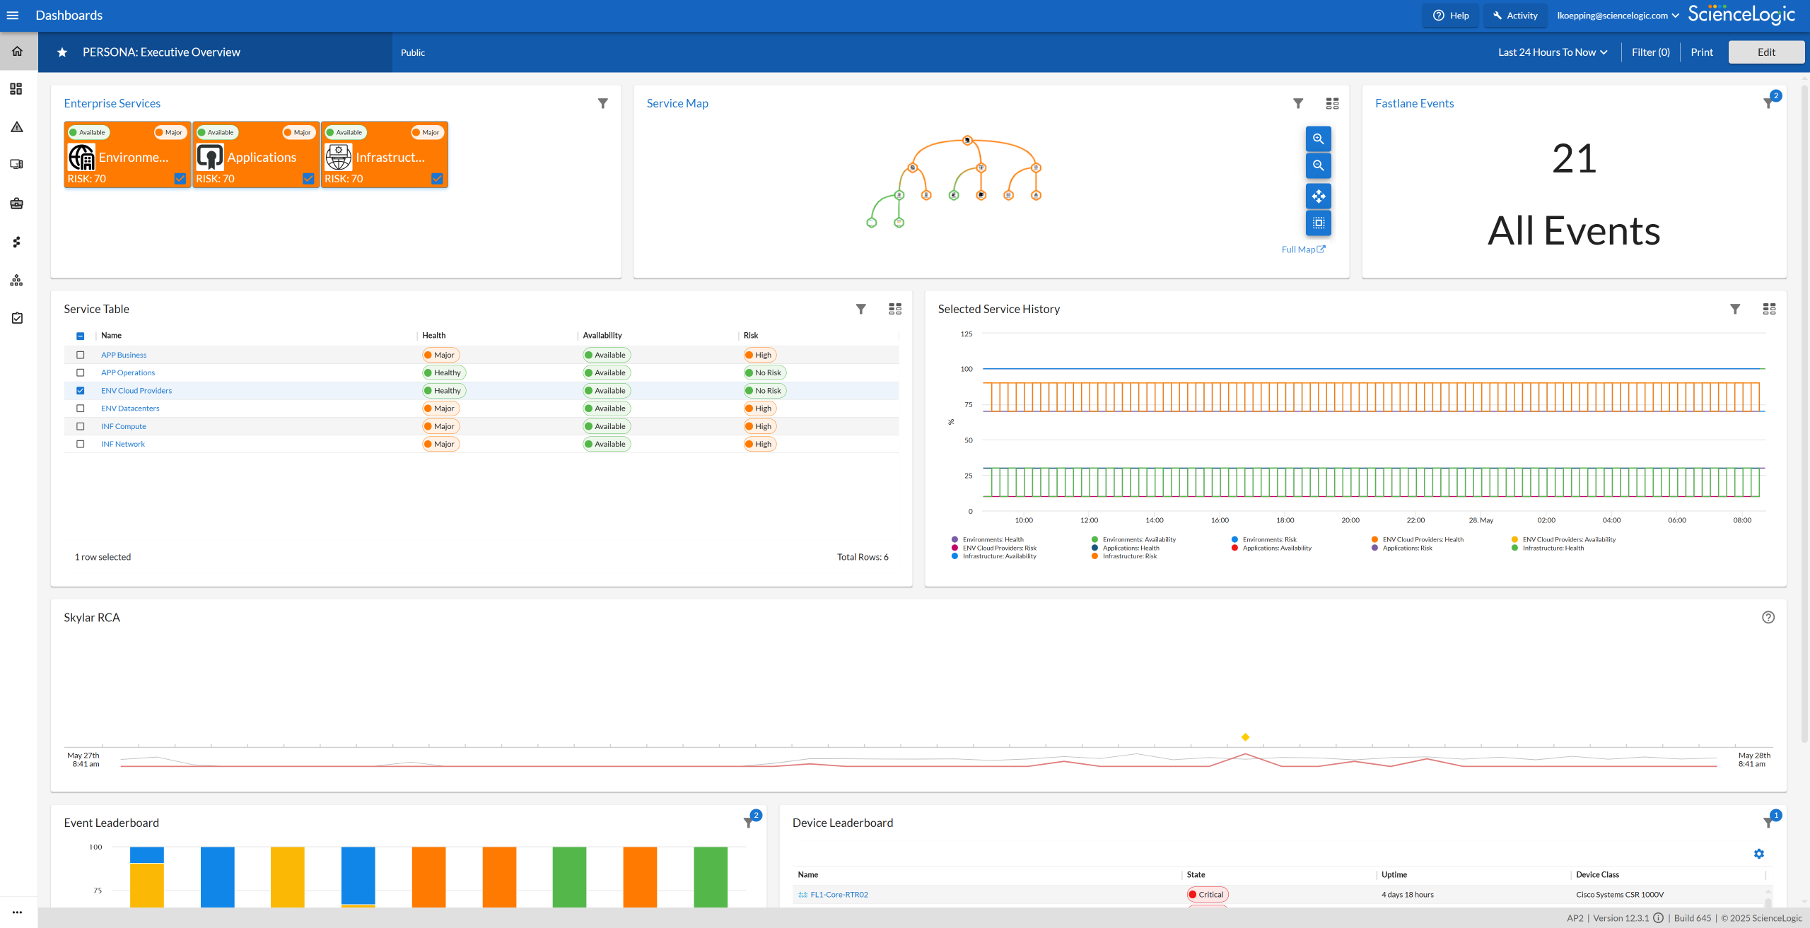Click Skylar RCA help question icon
This screenshot has width=1810, height=928.
[1768, 617]
